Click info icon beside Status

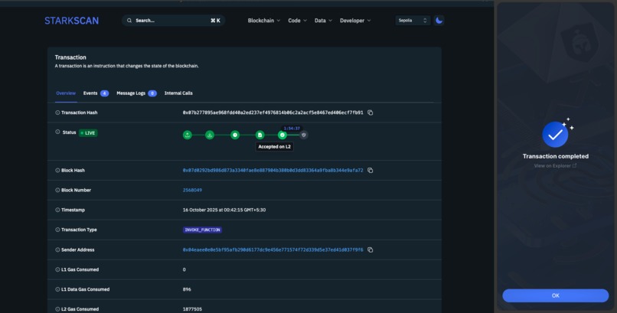[x=57, y=132]
